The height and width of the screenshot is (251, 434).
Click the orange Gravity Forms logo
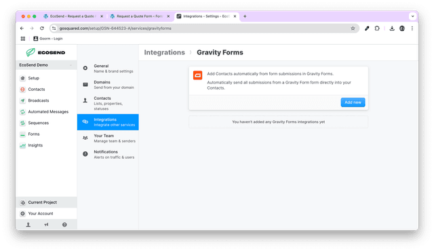point(197,75)
